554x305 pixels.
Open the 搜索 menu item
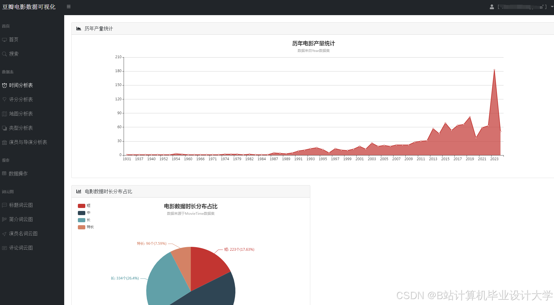coord(14,54)
